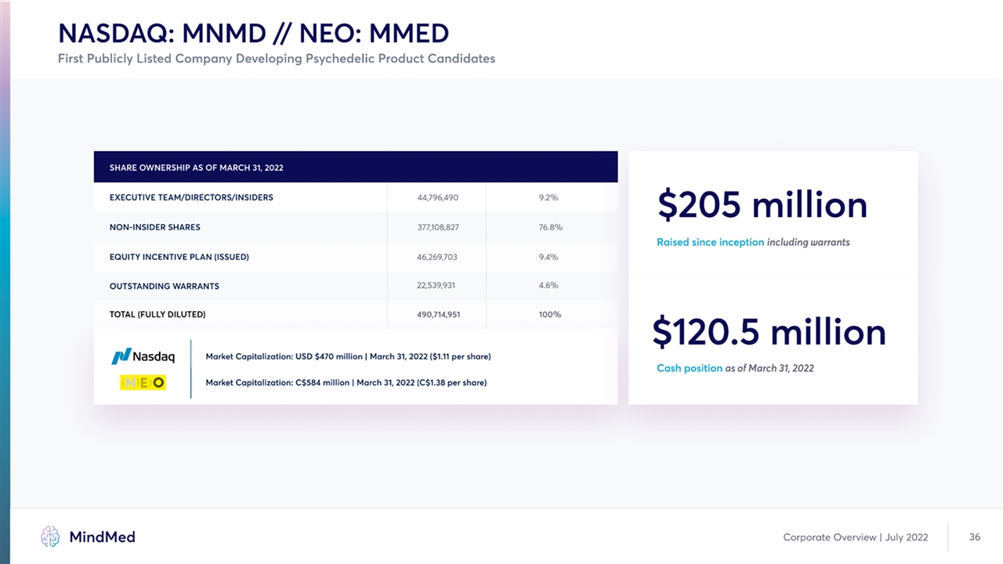1003x564 pixels.
Task: Select the $120.5 million cash figure
Action: (769, 332)
